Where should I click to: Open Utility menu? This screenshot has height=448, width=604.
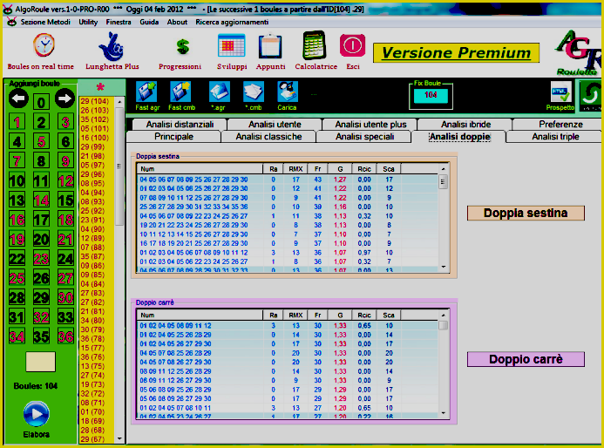tap(88, 22)
